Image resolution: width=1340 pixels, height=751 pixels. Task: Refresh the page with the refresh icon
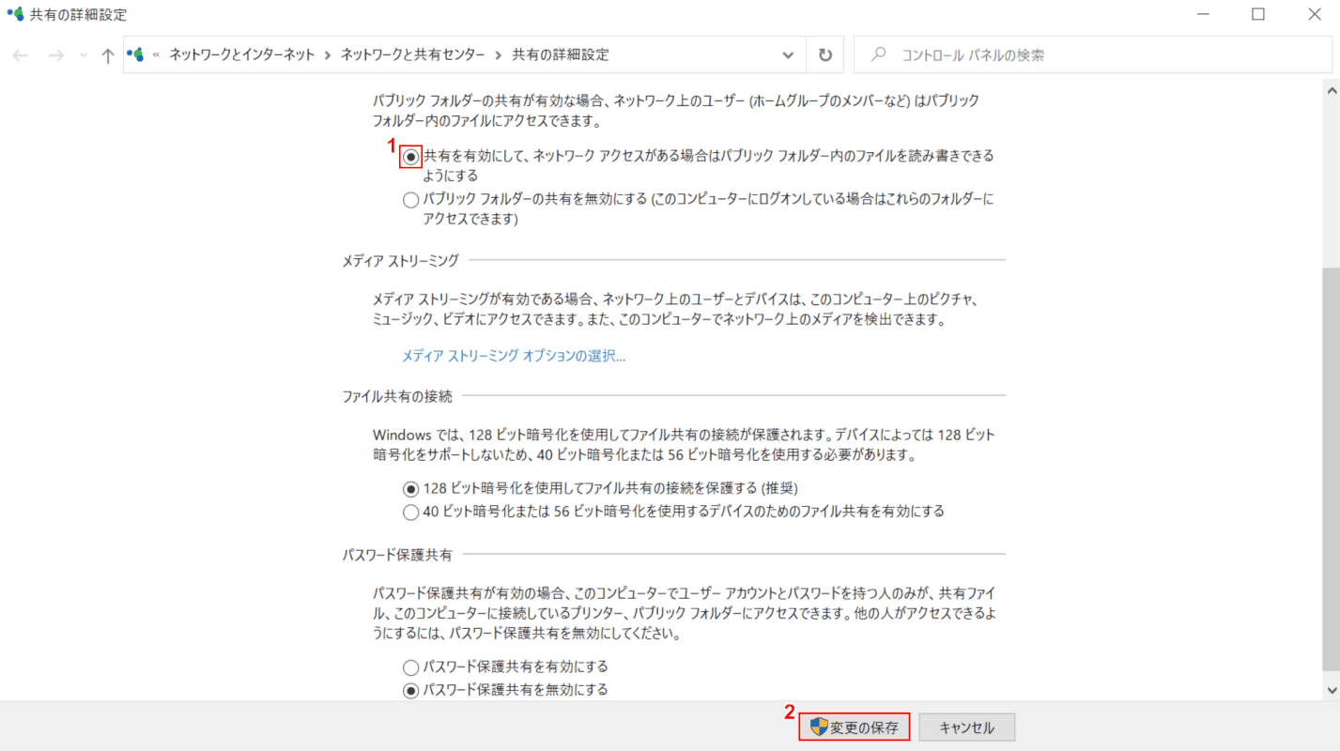tap(825, 55)
